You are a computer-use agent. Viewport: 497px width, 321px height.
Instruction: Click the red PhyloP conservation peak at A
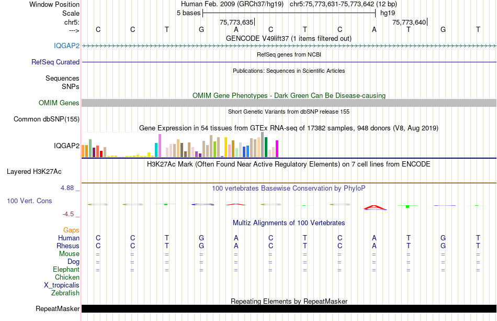[375, 207]
